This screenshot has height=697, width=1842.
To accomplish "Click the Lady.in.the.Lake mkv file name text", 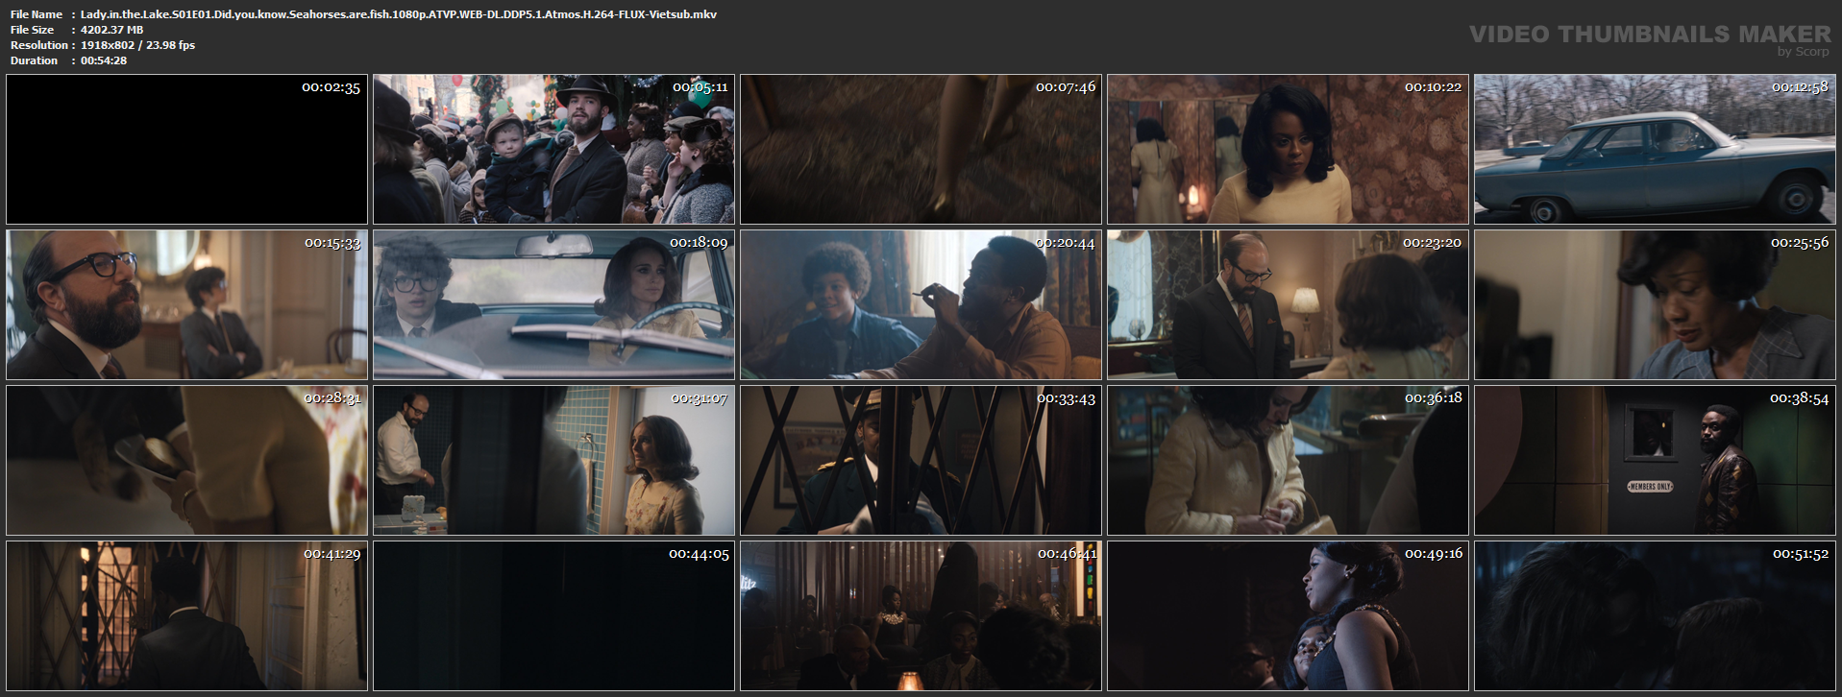I will point(399,14).
